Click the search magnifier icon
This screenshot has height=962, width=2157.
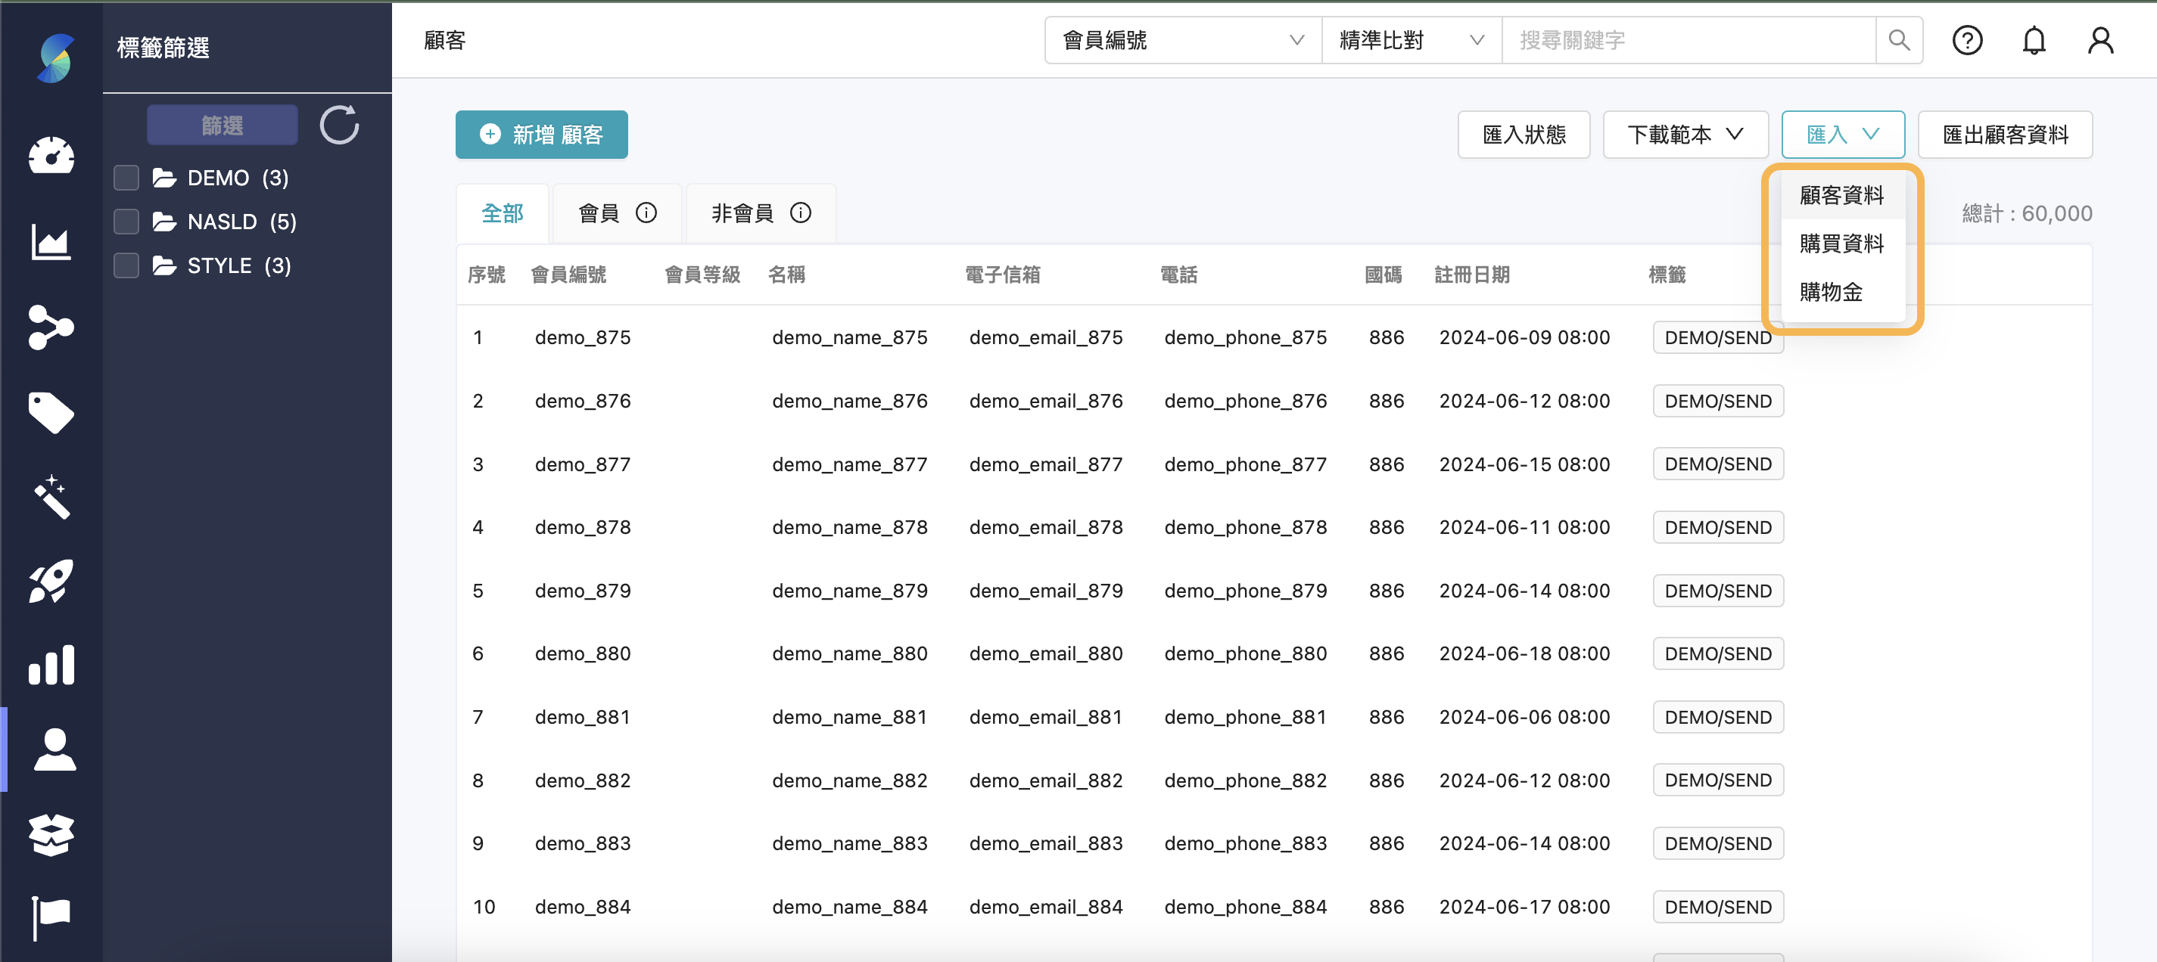[x=1898, y=39]
